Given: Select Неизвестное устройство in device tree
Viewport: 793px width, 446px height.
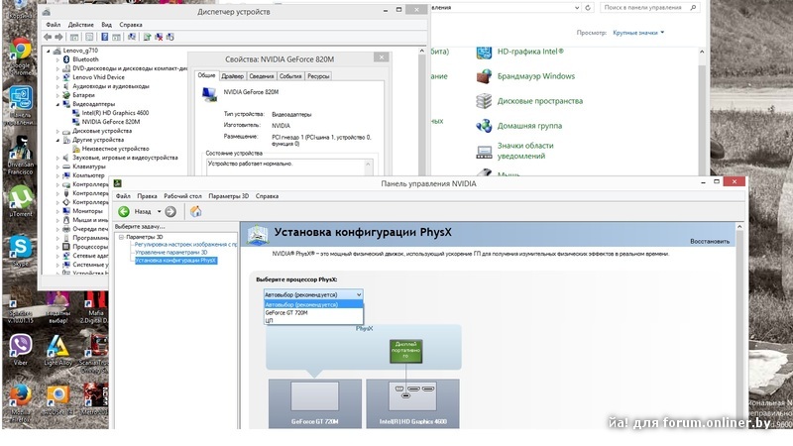Looking at the screenshot, I should click(115, 150).
